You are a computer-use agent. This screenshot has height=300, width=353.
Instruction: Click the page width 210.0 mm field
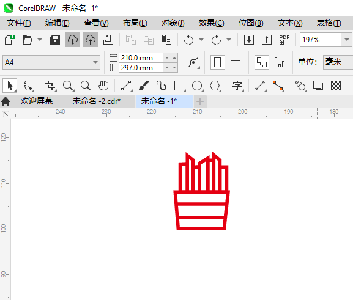pyautogui.click(x=141, y=58)
